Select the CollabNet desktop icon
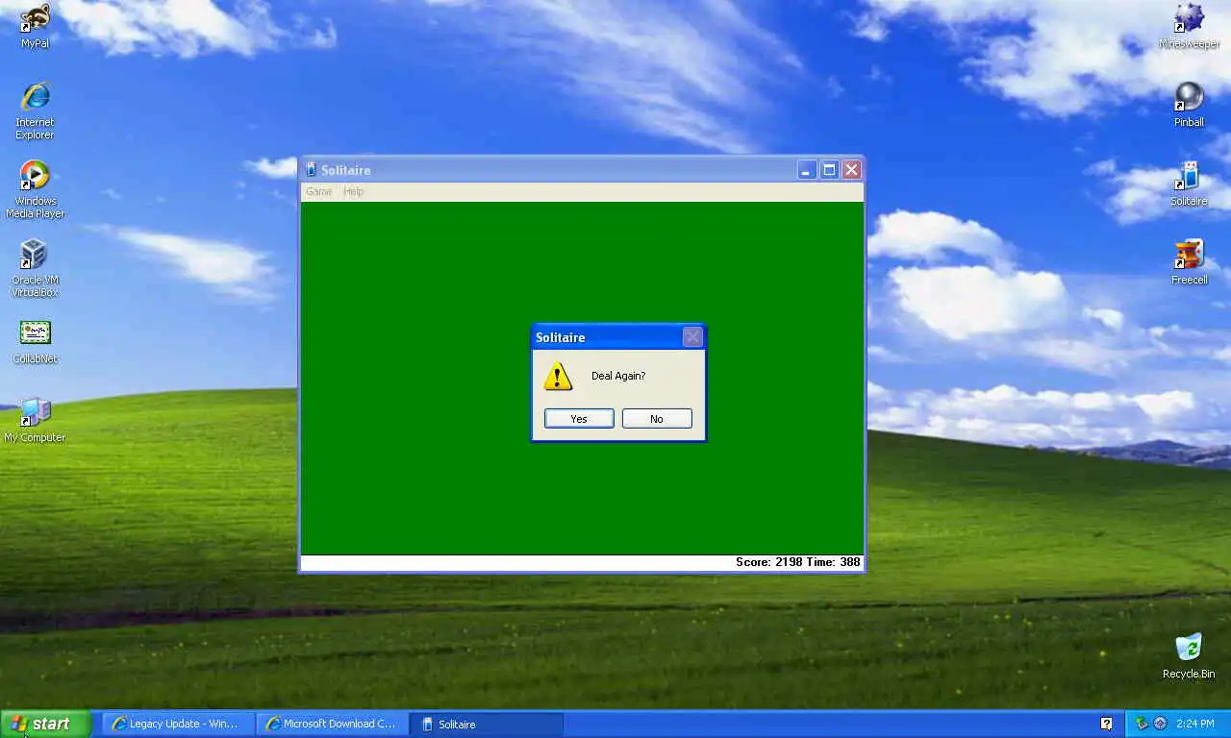The width and height of the screenshot is (1231, 738). point(35,341)
